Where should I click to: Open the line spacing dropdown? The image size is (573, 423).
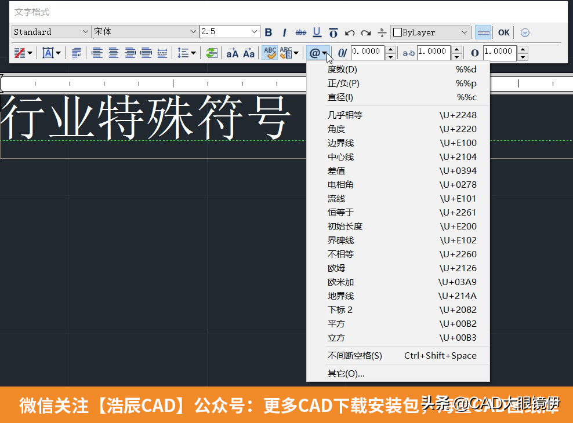(x=186, y=53)
